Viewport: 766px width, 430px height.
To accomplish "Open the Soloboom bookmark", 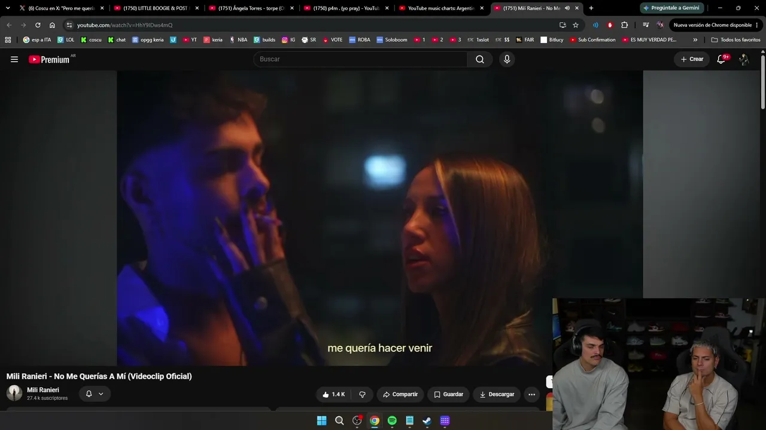I will 391,40.
